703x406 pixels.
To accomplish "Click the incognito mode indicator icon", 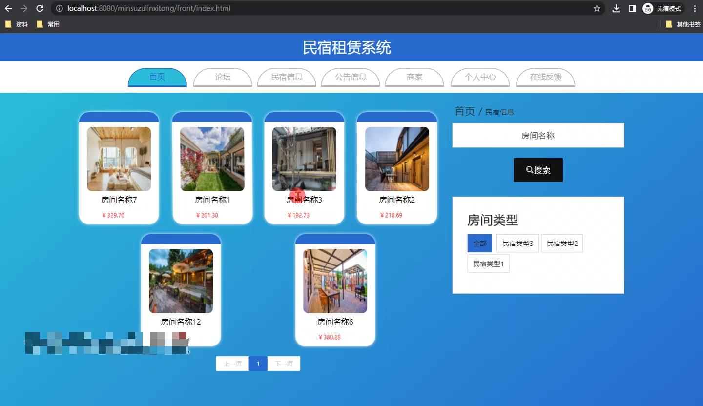I will (x=648, y=8).
